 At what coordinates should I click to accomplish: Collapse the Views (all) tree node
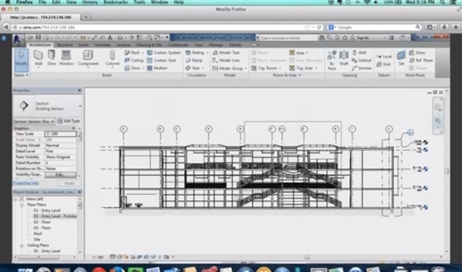click(x=16, y=199)
